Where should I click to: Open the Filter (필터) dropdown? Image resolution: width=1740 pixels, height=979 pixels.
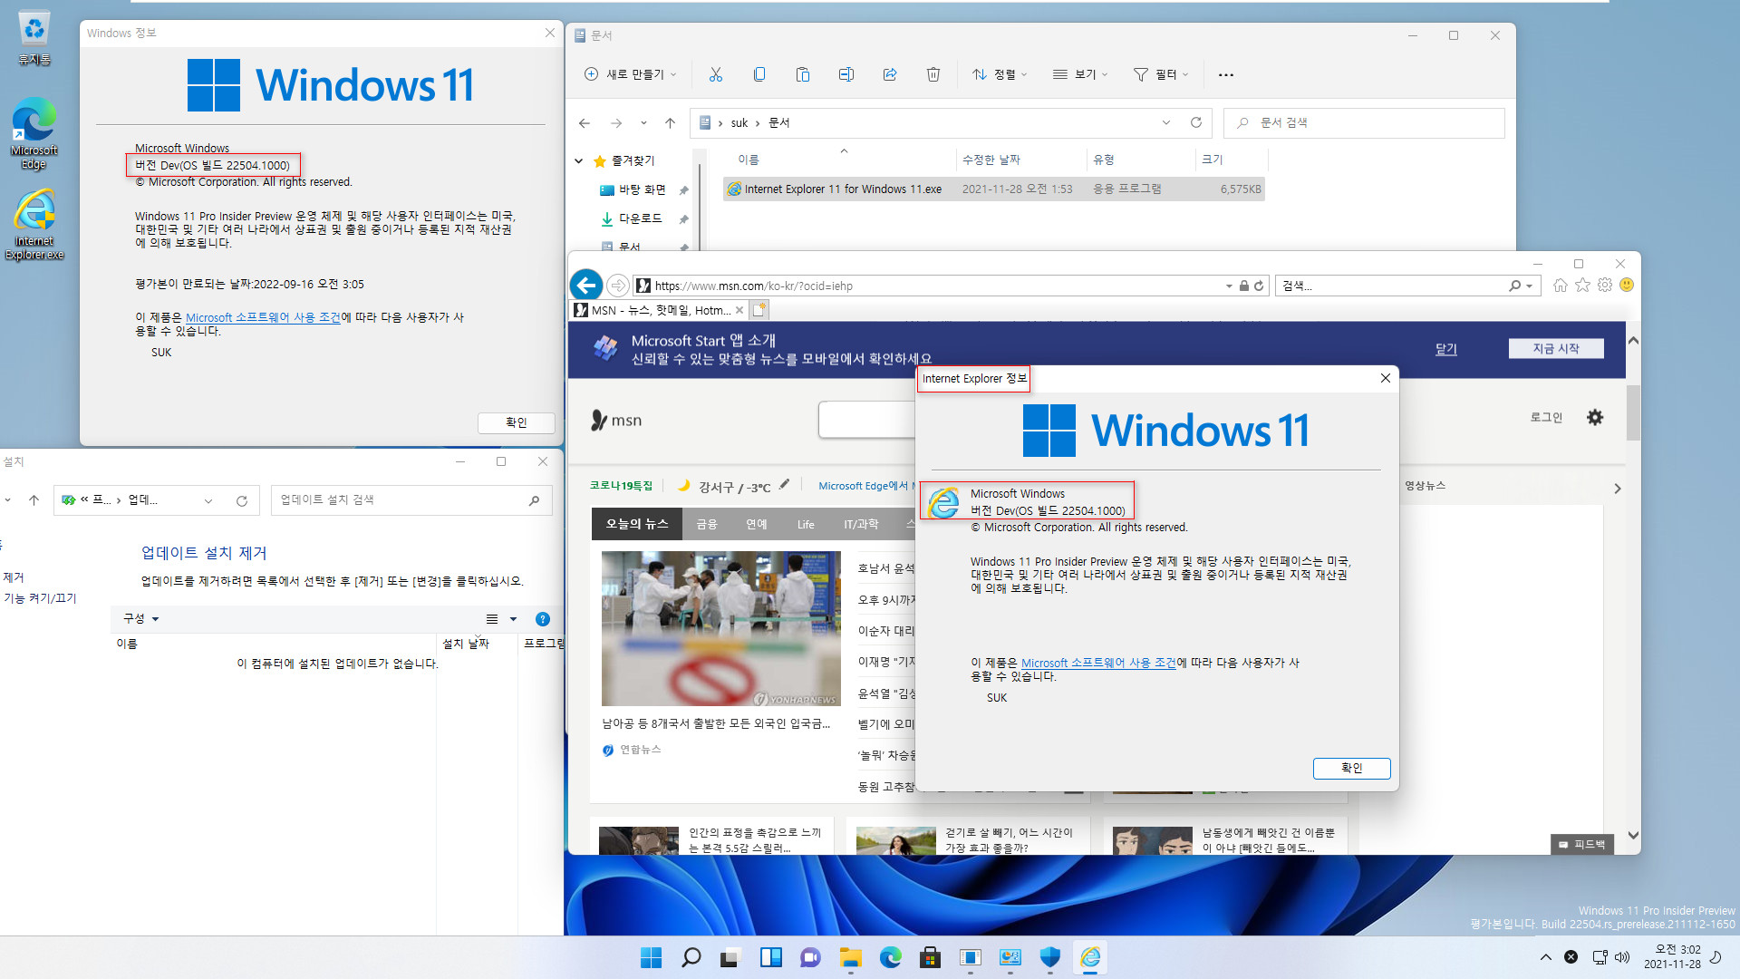pyautogui.click(x=1161, y=74)
